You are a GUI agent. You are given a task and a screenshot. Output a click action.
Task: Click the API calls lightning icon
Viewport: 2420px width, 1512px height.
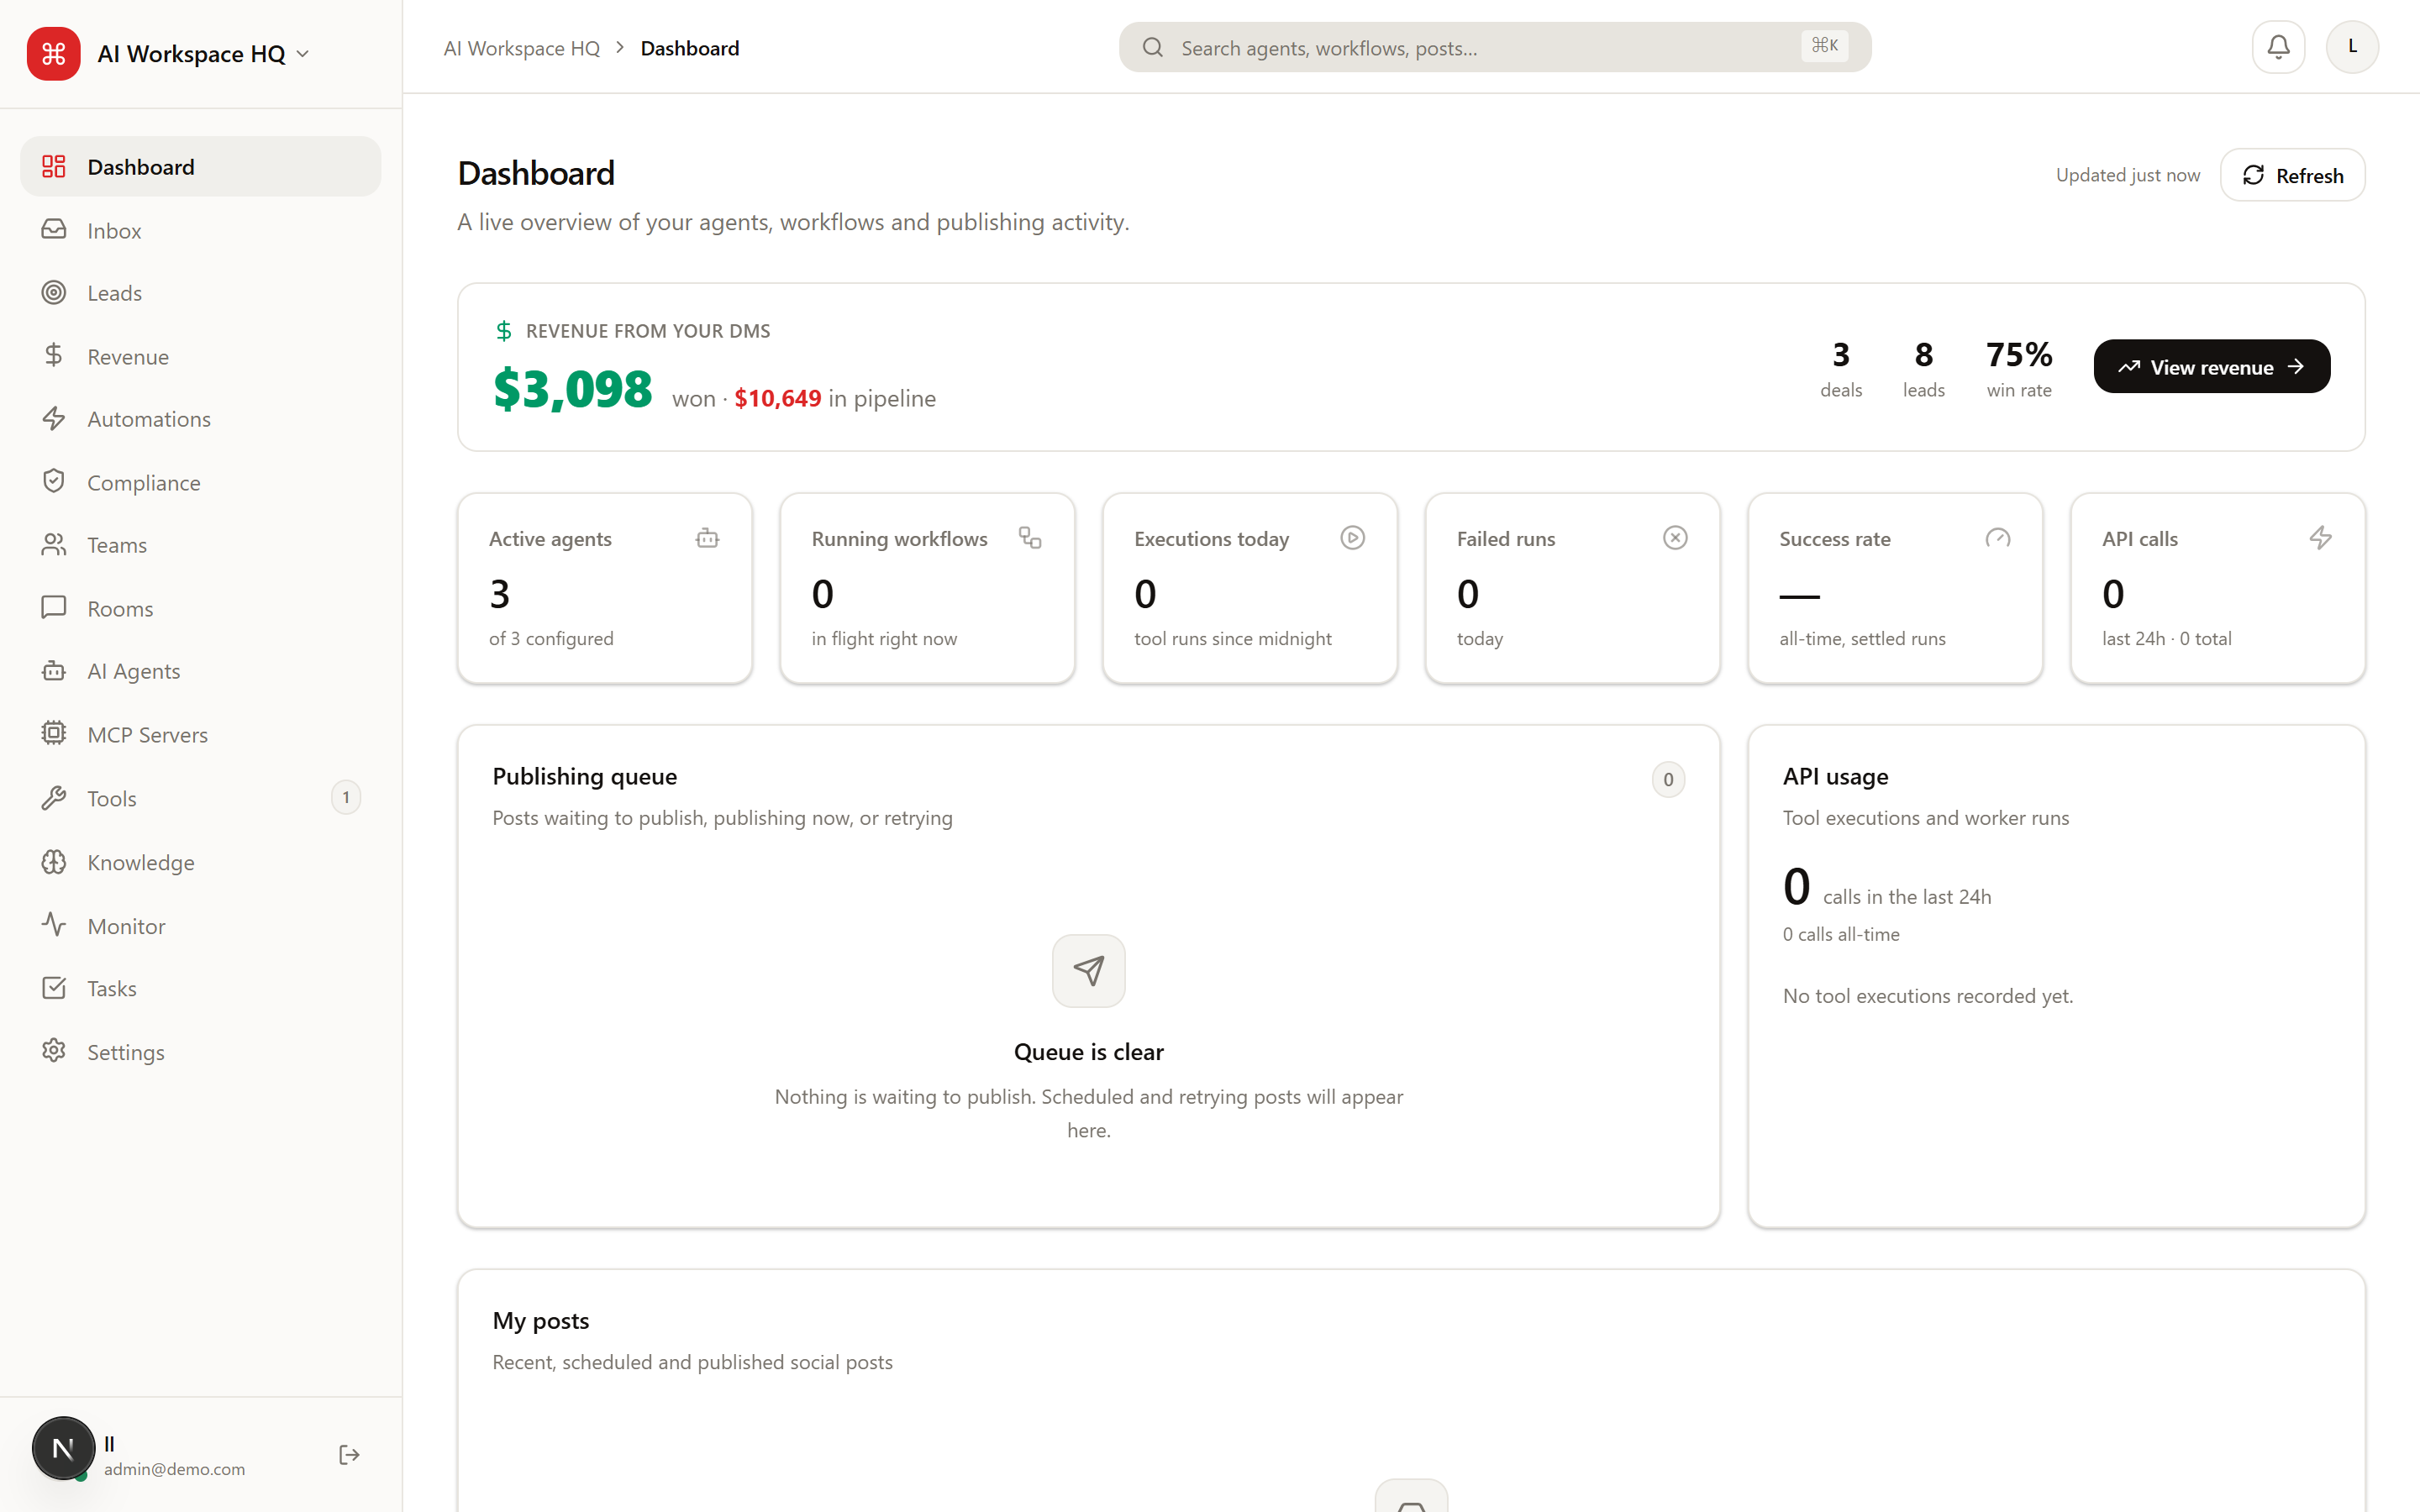click(2321, 538)
